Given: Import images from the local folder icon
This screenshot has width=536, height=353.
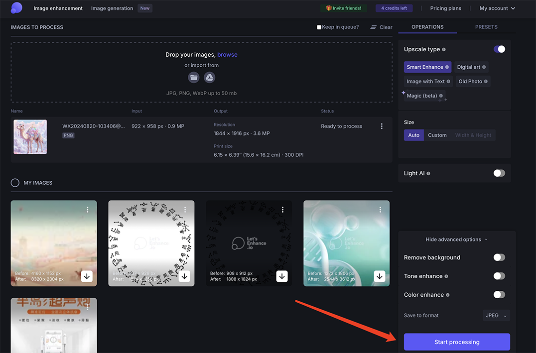Looking at the screenshot, I should pos(194,77).
